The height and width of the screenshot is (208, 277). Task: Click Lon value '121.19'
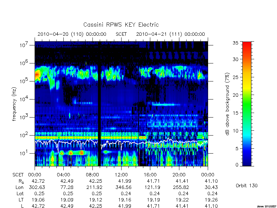152,187
